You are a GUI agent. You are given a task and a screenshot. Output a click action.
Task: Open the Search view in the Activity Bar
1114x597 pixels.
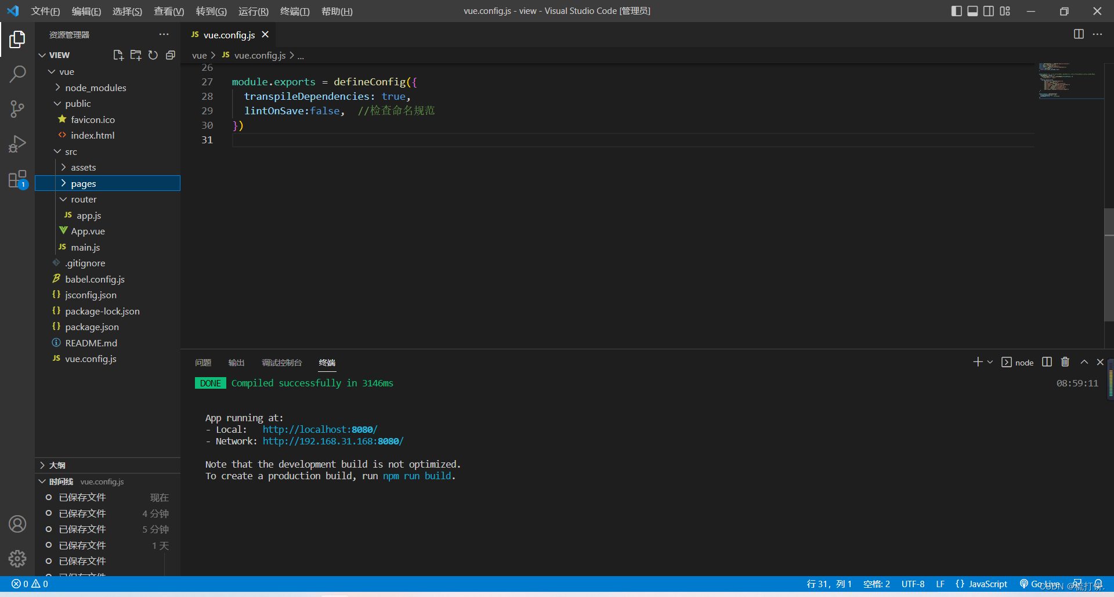[x=17, y=74]
